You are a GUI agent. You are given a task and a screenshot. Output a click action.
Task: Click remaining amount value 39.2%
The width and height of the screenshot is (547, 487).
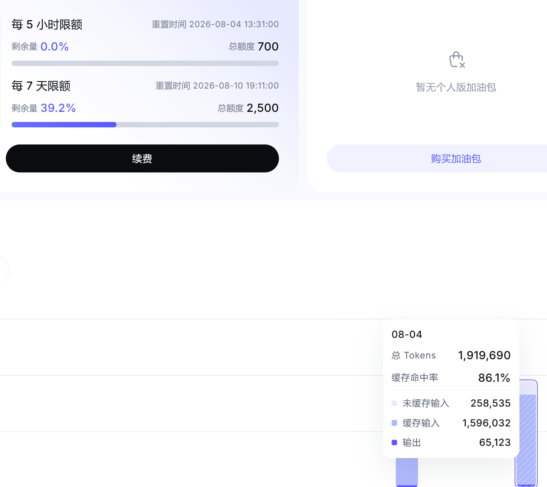tap(58, 108)
